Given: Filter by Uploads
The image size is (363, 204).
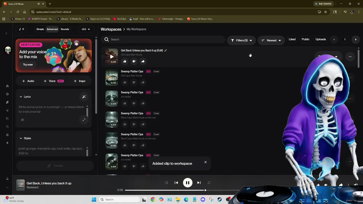Looking at the screenshot, I should 321,39.
